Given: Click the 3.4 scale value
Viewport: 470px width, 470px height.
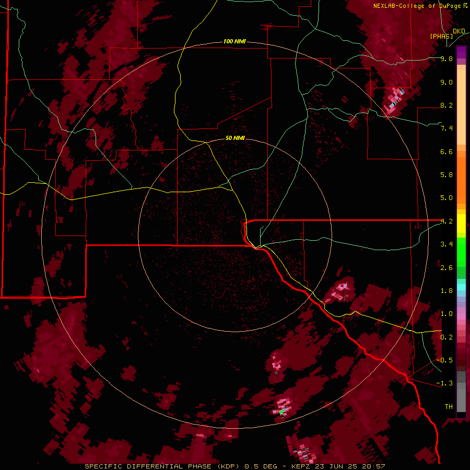Looking at the screenshot, I should (446, 244).
